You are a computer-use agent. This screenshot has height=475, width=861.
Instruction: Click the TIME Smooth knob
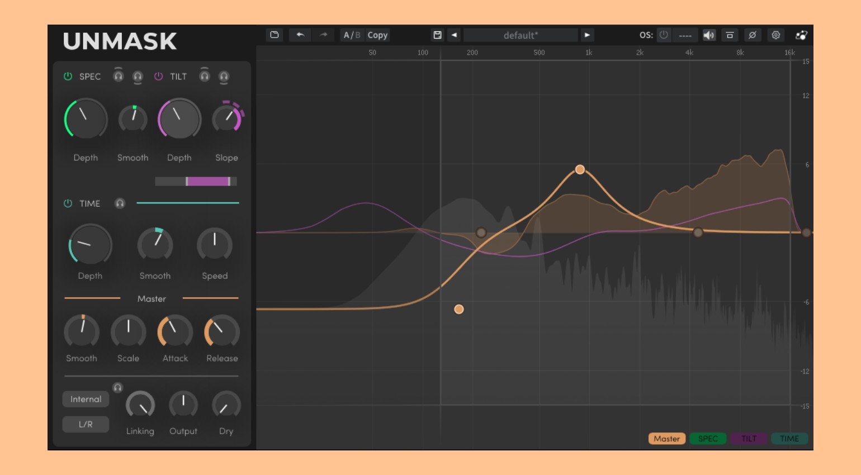point(155,244)
